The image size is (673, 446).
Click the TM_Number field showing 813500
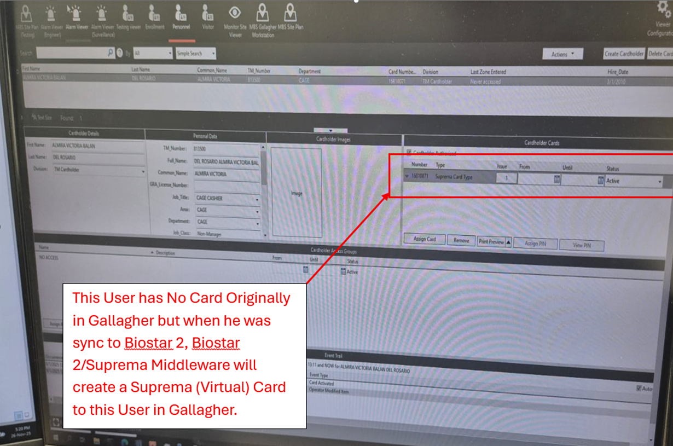click(226, 149)
